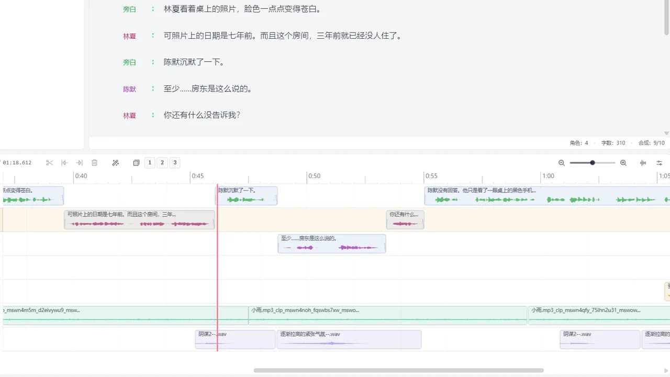Click the stacked-layers copy icon
Image resolution: width=670 pixels, height=377 pixels.
click(x=136, y=163)
